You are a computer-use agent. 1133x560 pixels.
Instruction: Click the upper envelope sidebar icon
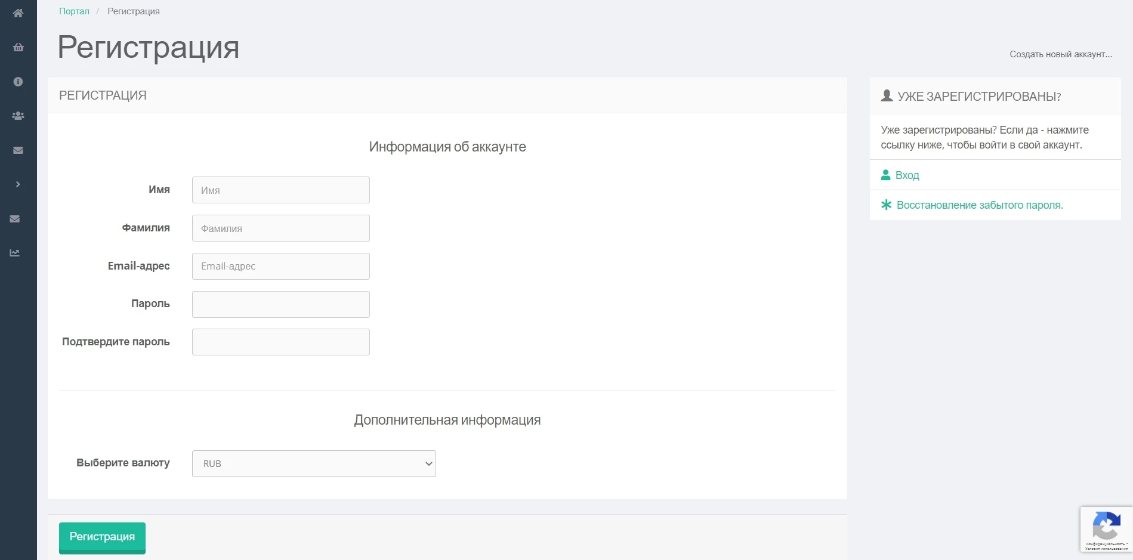click(x=18, y=150)
